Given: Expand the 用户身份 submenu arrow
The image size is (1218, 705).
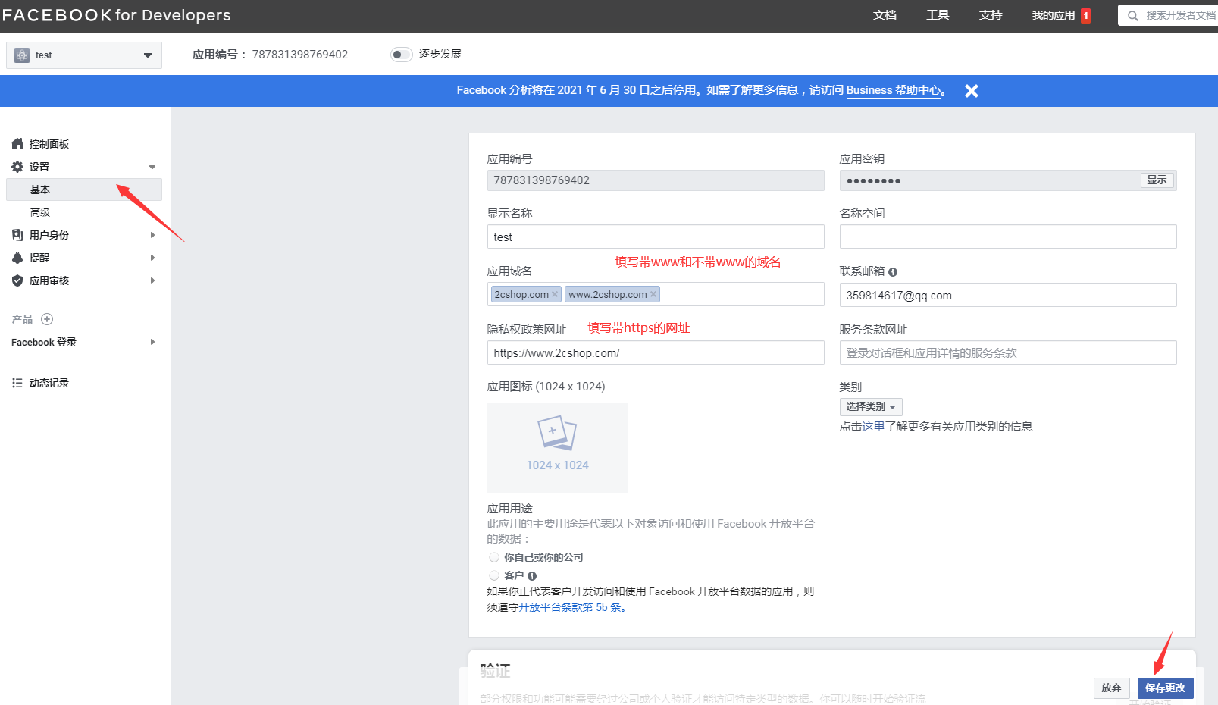Looking at the screenshot, I should [x=152, y=235].
